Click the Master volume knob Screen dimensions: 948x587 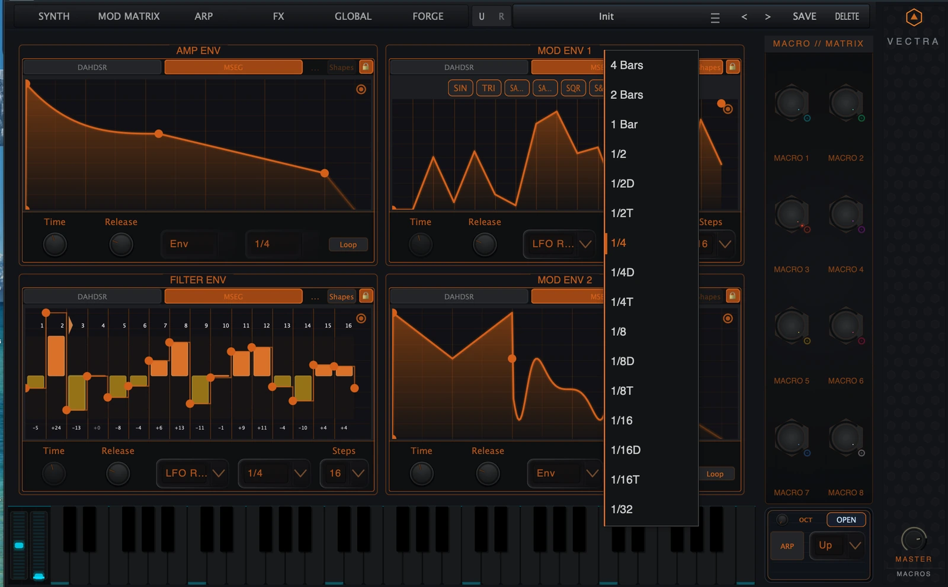tap(914, 540)
